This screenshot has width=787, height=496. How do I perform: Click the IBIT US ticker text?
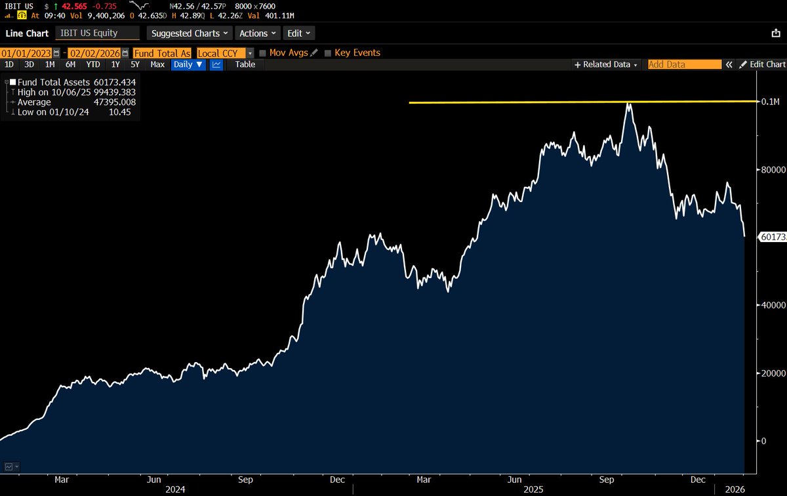coord(20,6)
